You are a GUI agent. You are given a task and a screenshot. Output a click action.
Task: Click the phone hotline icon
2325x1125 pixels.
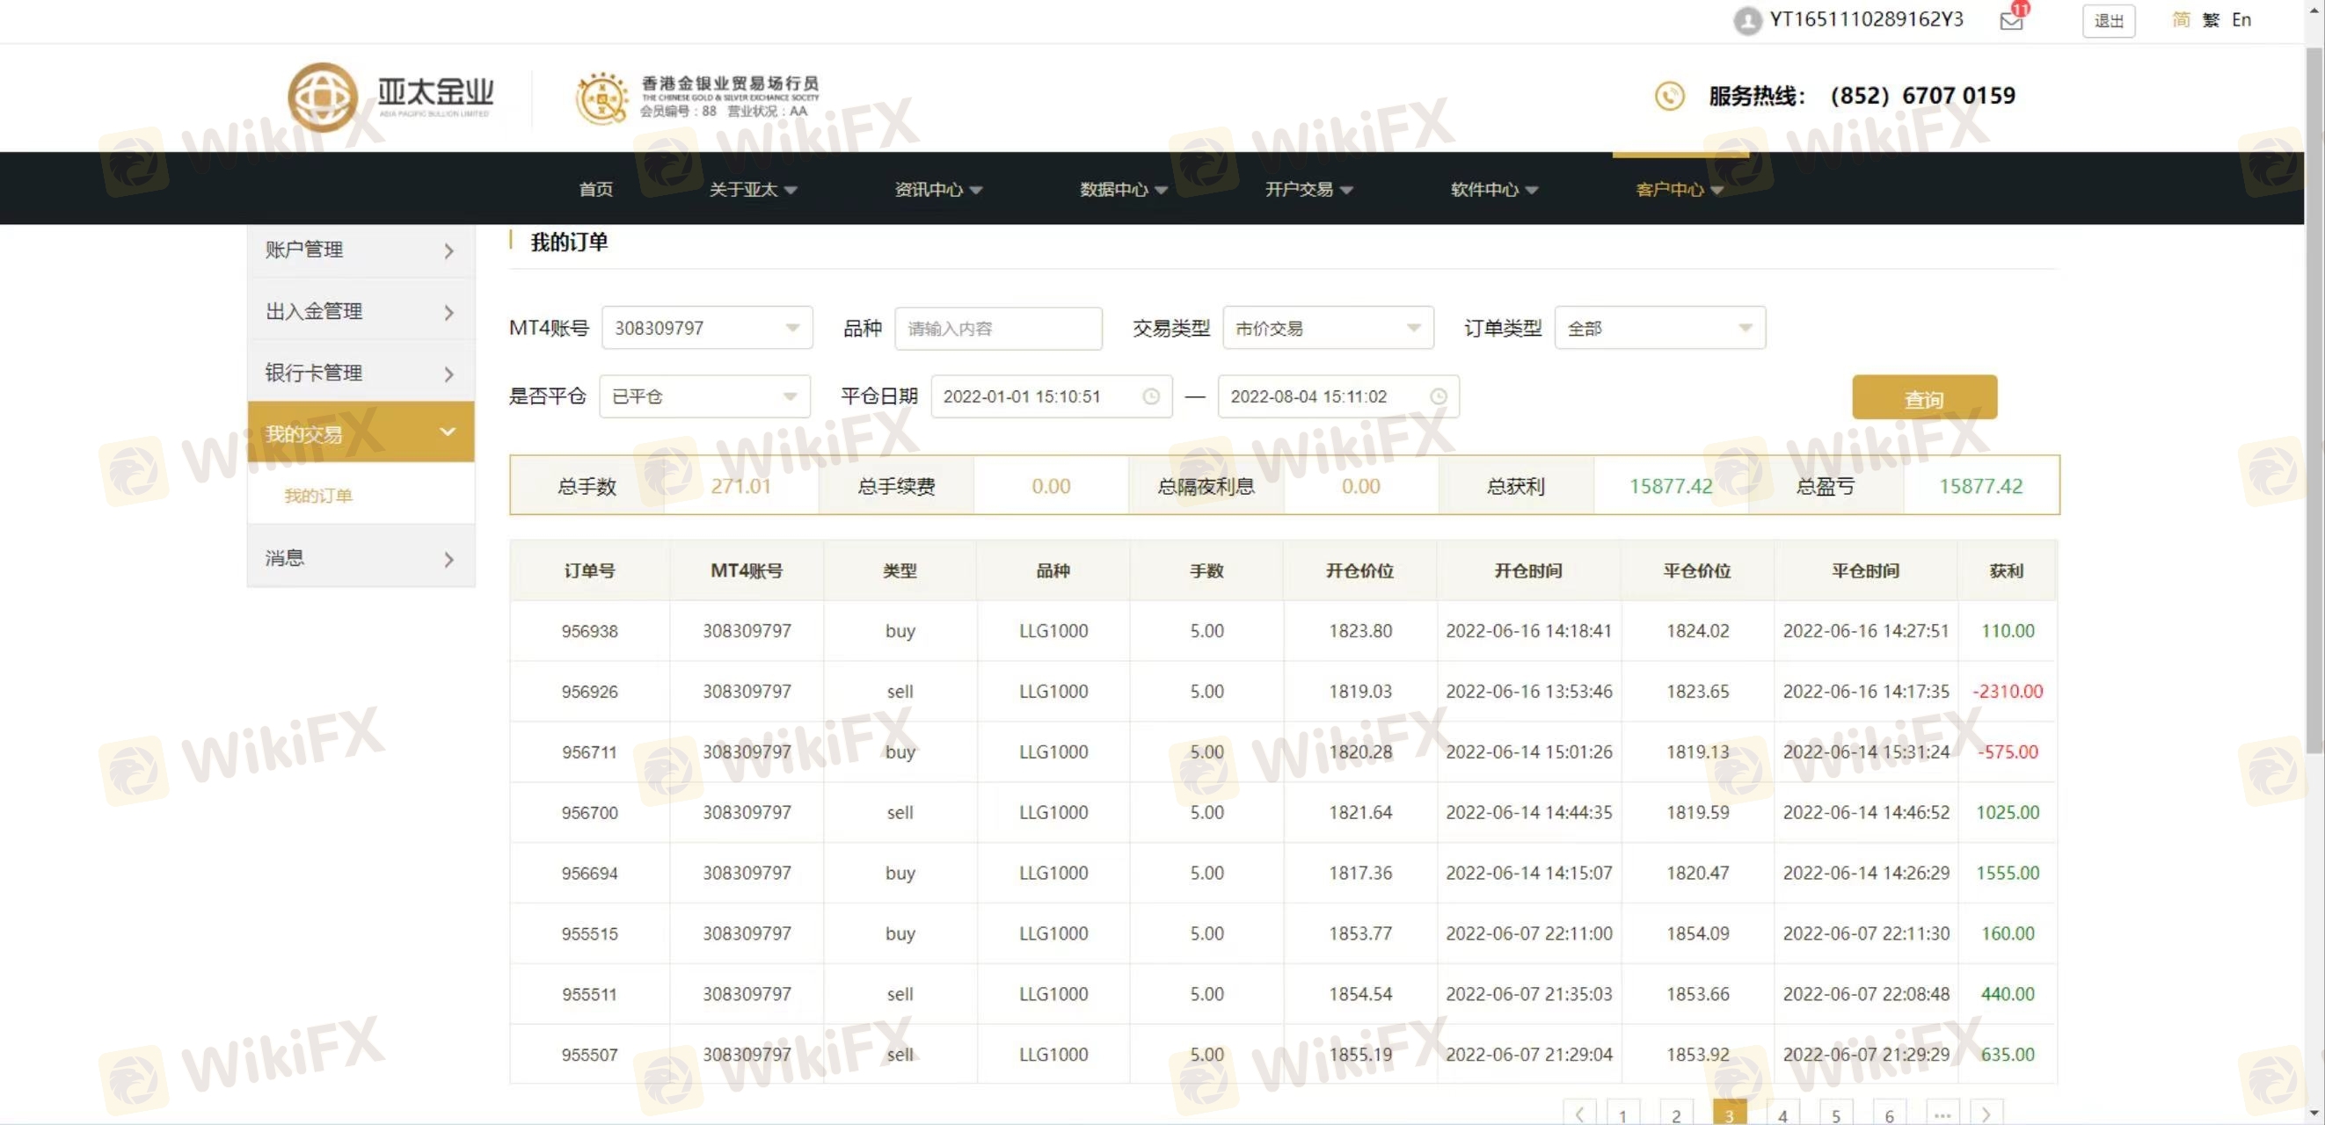click(x=1669, y=96)
